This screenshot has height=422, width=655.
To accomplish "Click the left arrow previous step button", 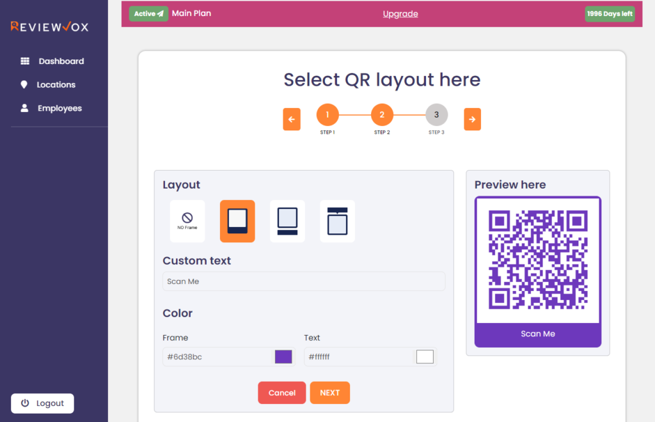I will [x=292, y=119].
